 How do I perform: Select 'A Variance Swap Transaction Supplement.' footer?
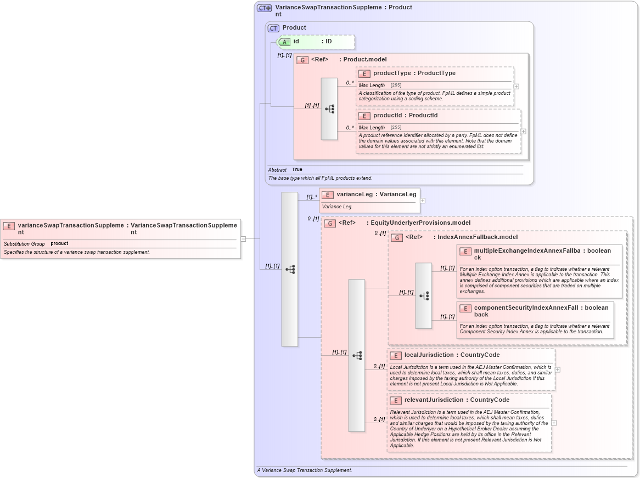click(x=305, y=470)
